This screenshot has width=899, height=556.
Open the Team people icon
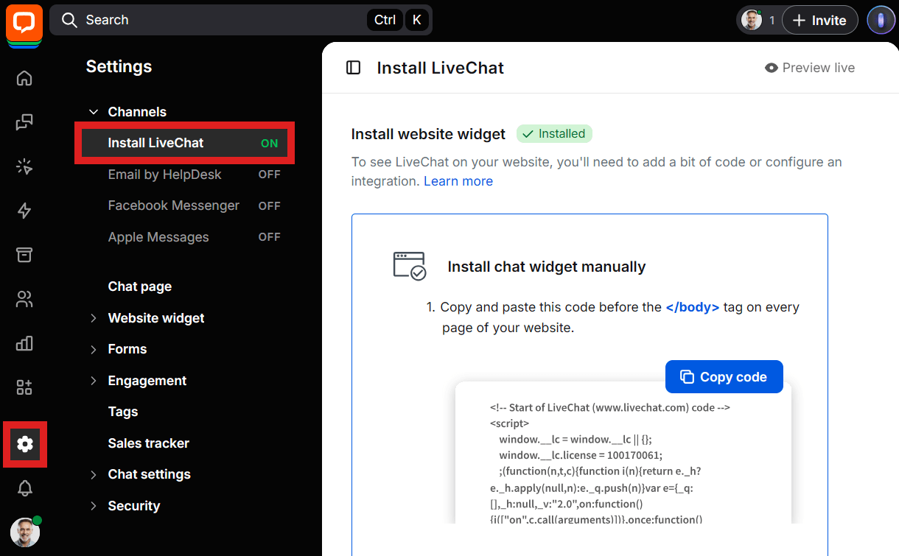24,299
